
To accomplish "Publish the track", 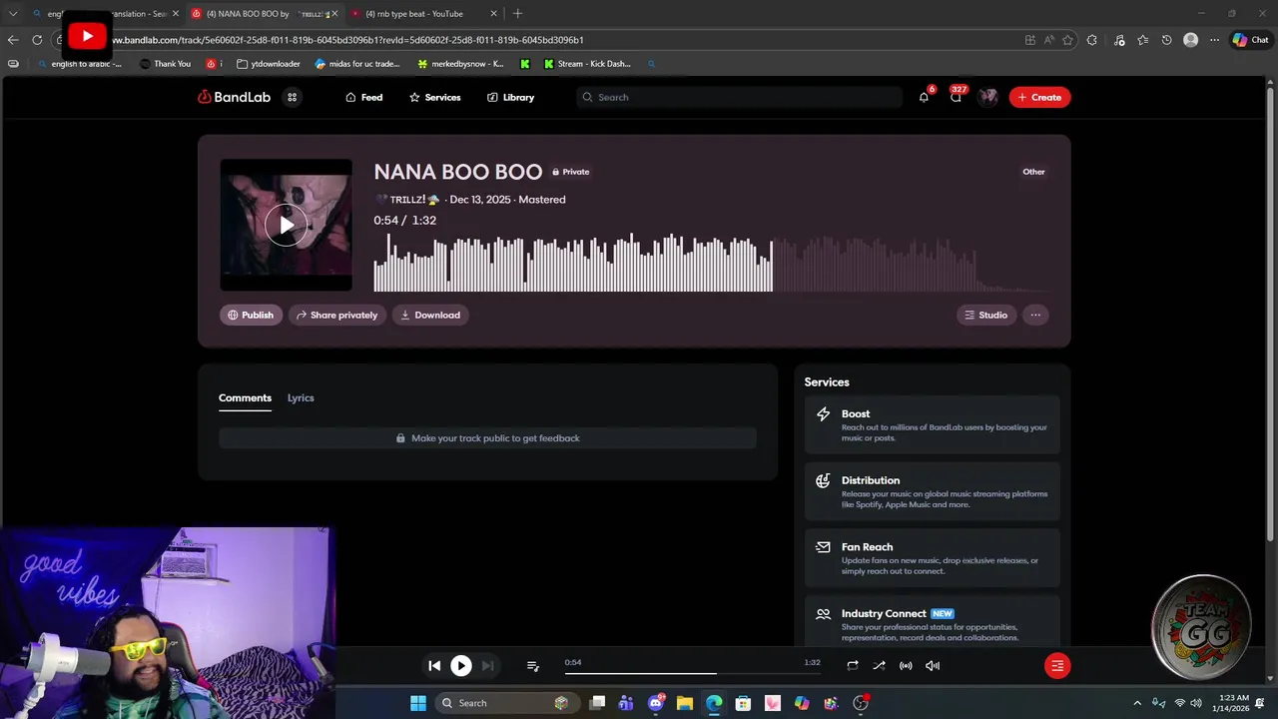I will (251, 315).
